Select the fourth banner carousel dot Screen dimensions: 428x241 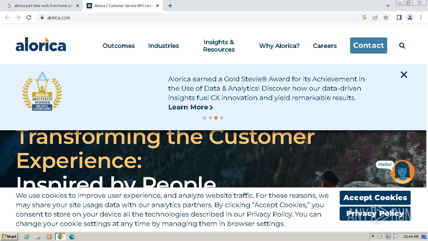point(222,118)
